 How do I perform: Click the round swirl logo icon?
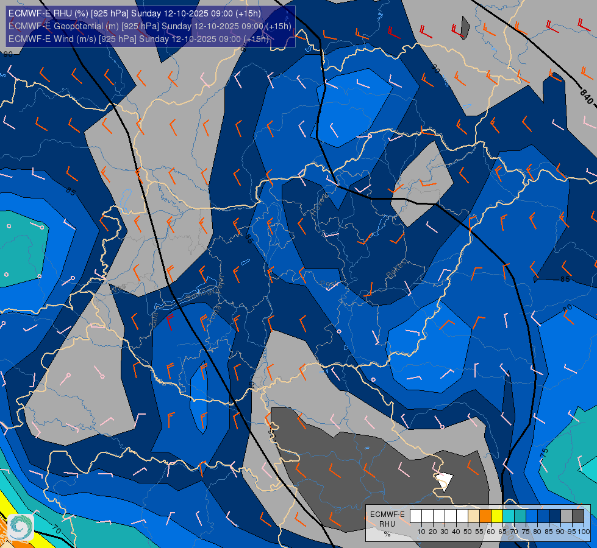click(21, 527)
